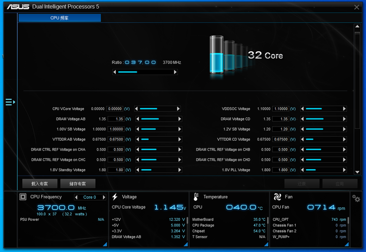Click the 应用 apply button
The image size is (366, 252).
pyautogui.click(x=340, y=184)
